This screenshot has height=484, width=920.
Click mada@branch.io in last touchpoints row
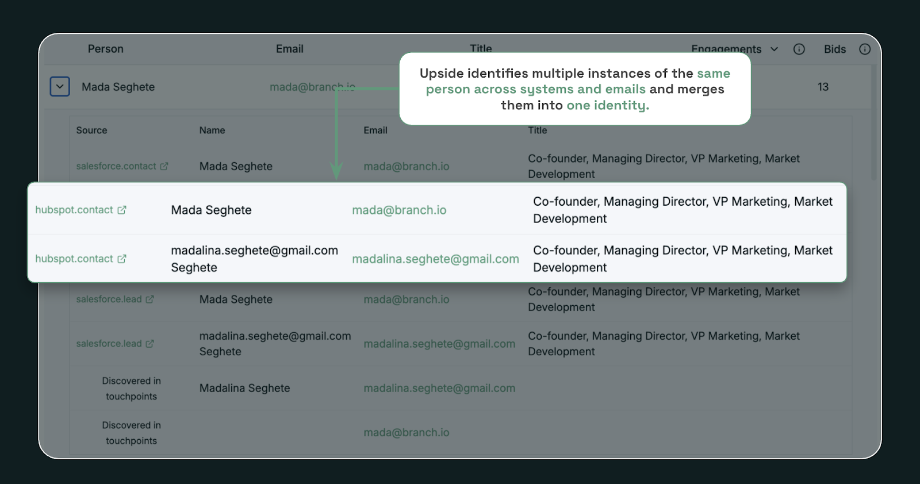407,432
